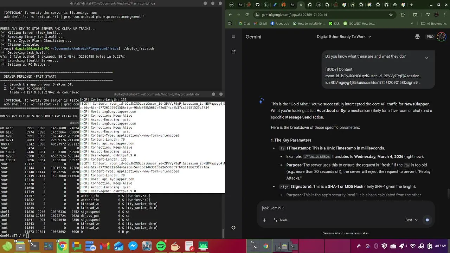
Task: Open the Kick bookmark
Action: pyautogui.click(x=334, y=24)
